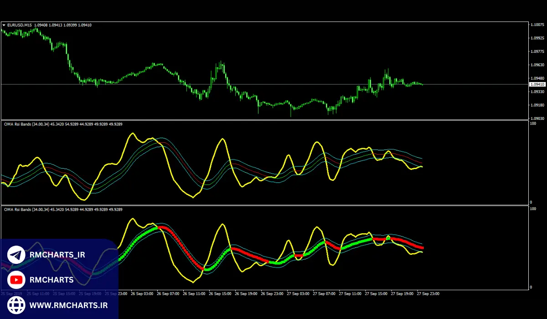Visit the WWW.RMCHARTS.IR link
The height and width of the screenshot is (319, 547).
click(68, 304)
